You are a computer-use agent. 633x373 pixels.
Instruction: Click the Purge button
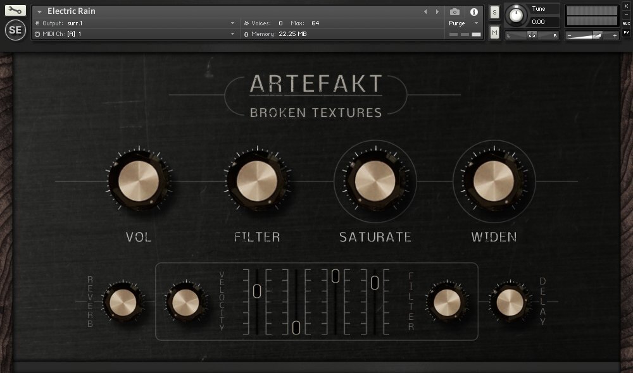(x=458, y=22)
